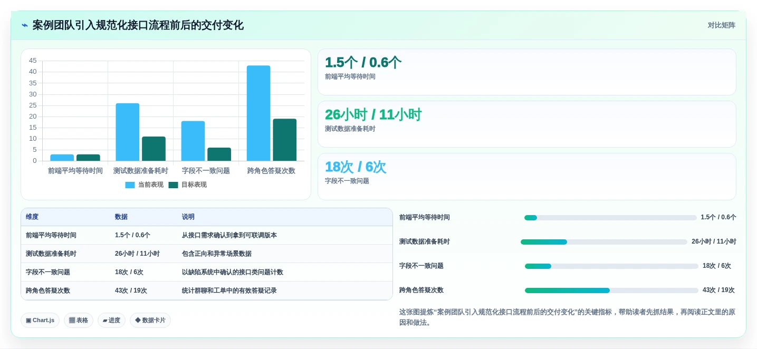Image resolution: width=757 pixels, height=349 pixels.
Task: Click the 前端平均等待时间 progress bar
Action: [610, 218]
